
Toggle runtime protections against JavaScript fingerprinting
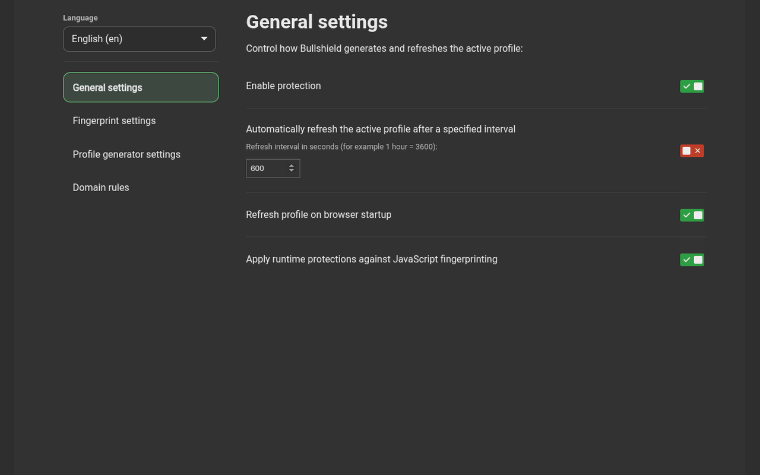coord(692,259)
